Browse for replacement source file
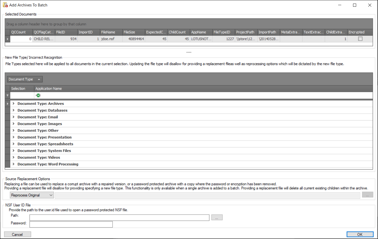Viewport: 378px width, 239px height. pyautogui.click(x=367, y=195)
